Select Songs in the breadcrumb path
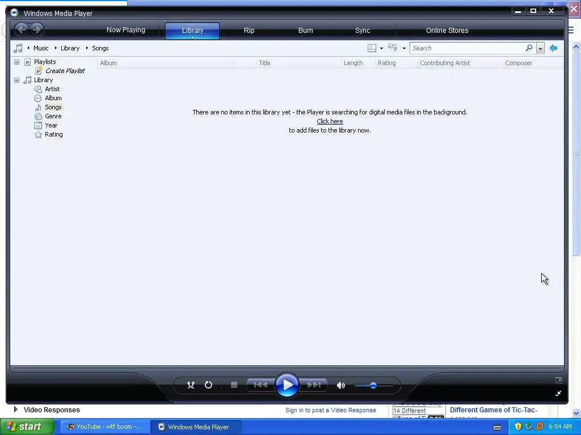581x435 pixels. coord(100,48)
